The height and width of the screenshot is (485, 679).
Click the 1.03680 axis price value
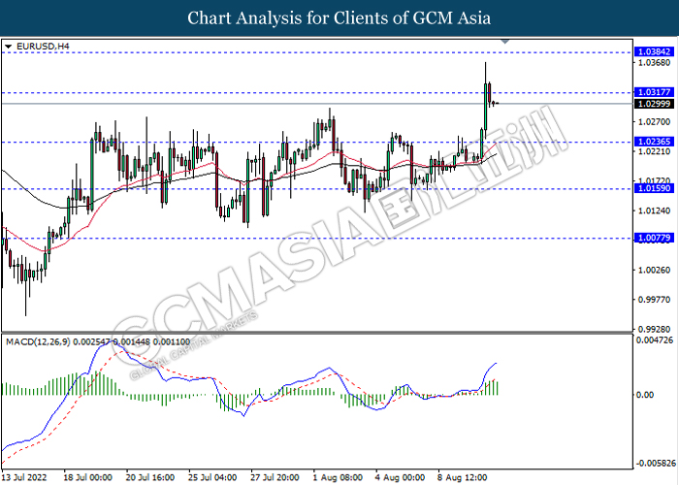pos(655,63)
